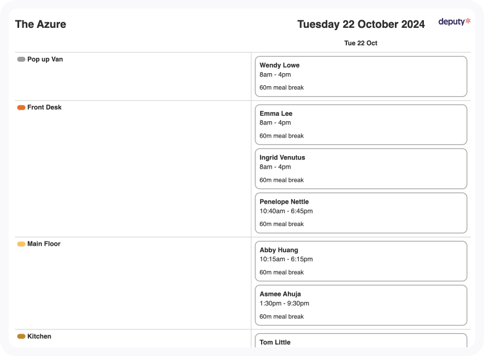Select the Kitchen area label
The height and width of the screenshot is (356, 484).
(x=39, y=336)
